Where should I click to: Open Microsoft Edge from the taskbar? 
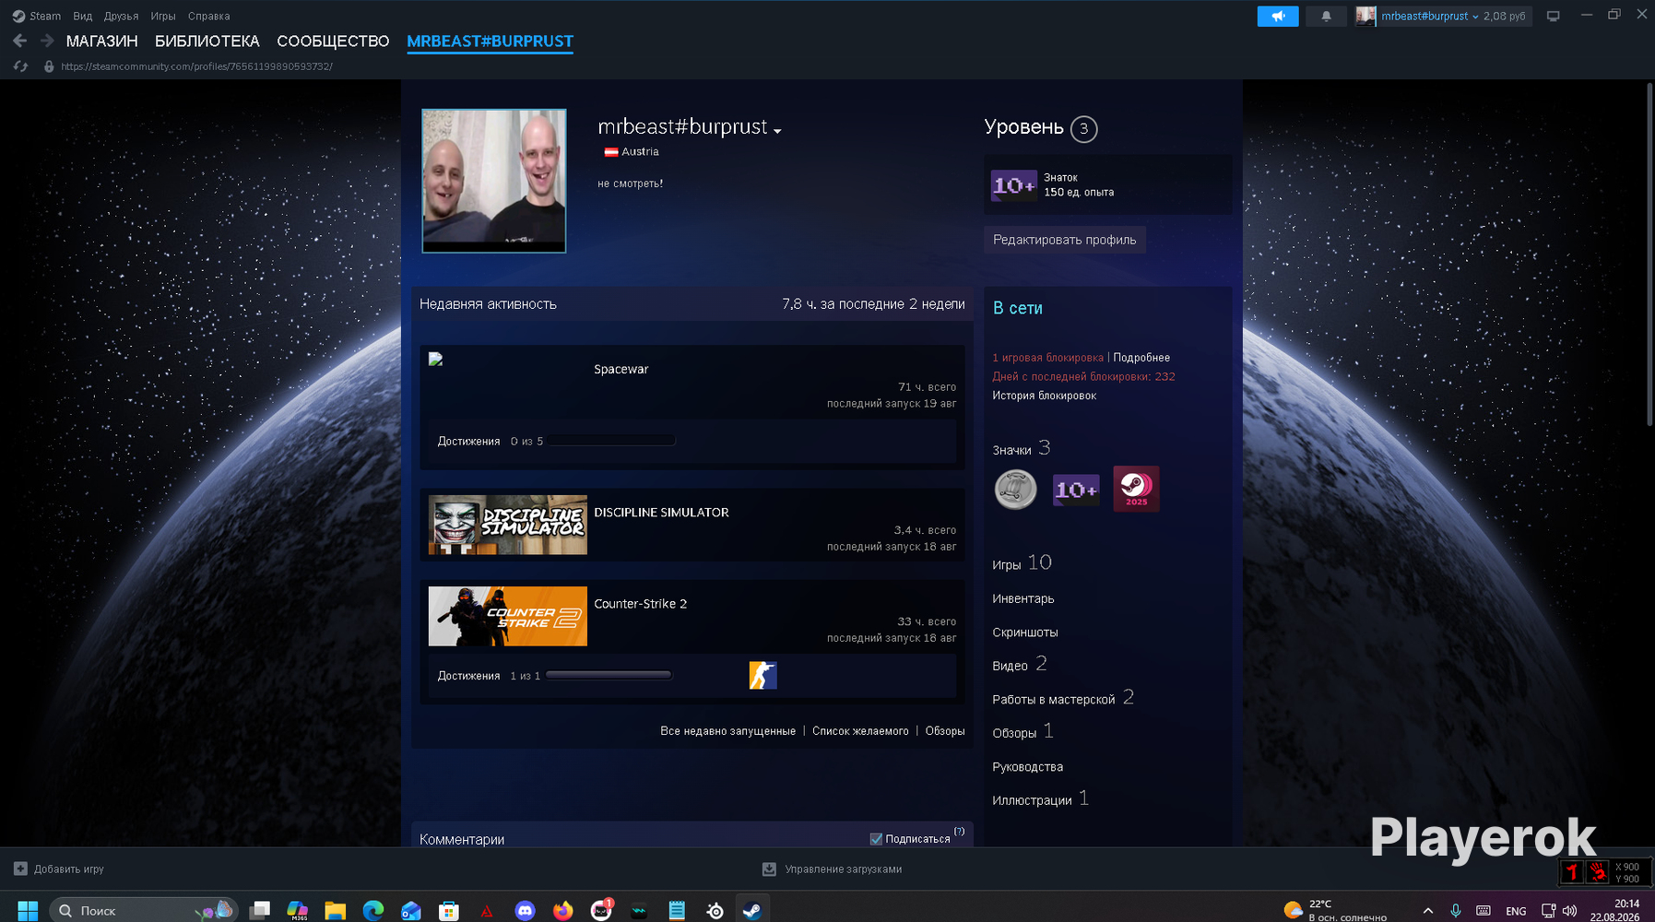[372, 911]
